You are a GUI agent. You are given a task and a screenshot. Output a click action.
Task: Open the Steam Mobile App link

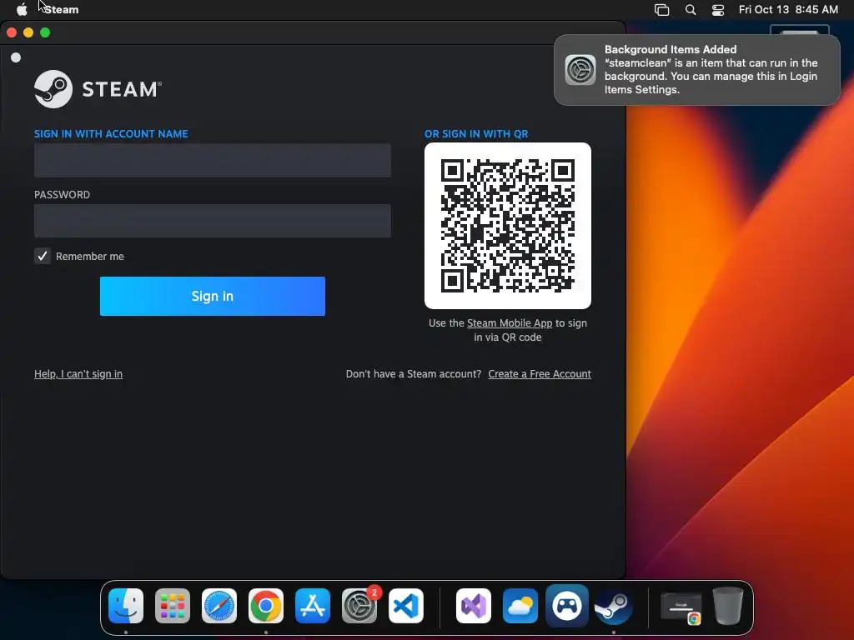pos(510,322)
